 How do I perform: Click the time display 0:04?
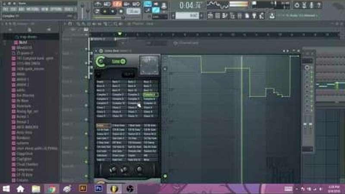coord(190,5)
